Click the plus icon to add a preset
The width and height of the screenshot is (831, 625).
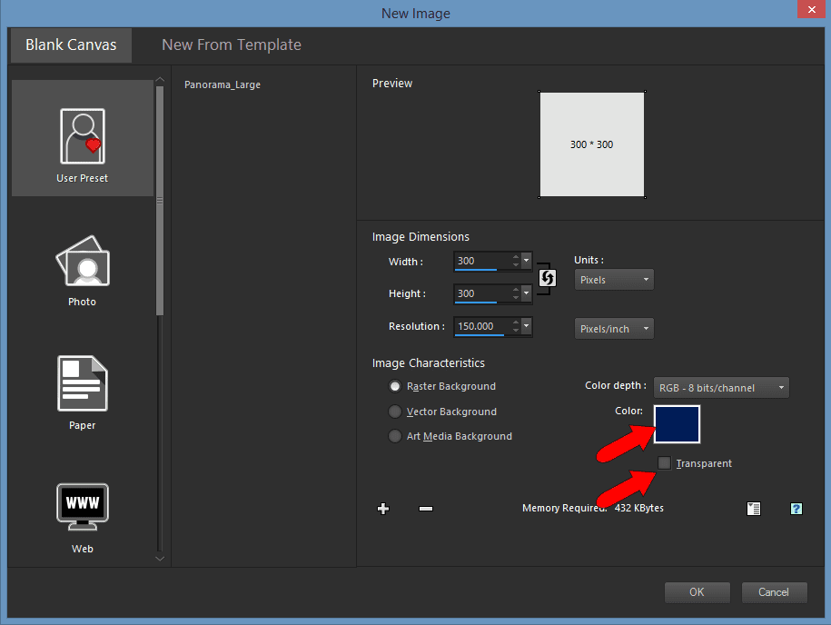[x=383, y=509]
